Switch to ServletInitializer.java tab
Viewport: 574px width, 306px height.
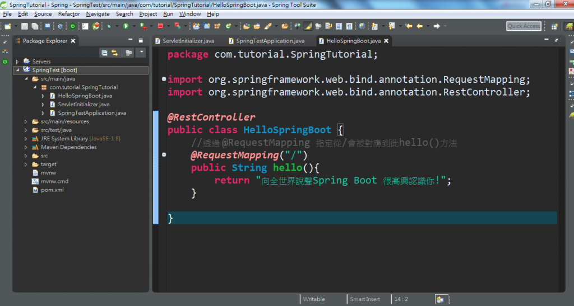click(x=185, y=41)
